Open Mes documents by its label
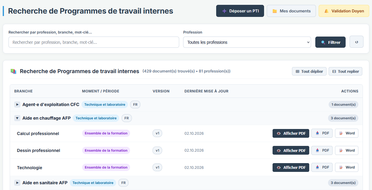372x190 pixels. click(x=295, y=11)
